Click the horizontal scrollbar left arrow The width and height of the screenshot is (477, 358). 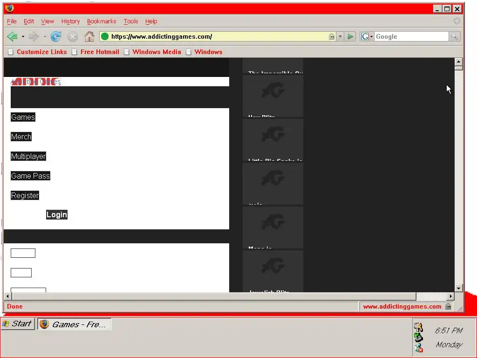click(x=7, y=296)
